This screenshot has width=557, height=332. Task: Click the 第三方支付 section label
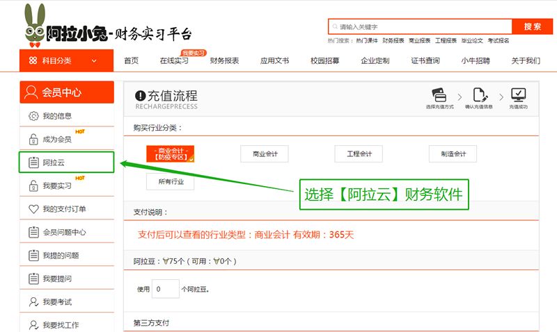point(151,323)
